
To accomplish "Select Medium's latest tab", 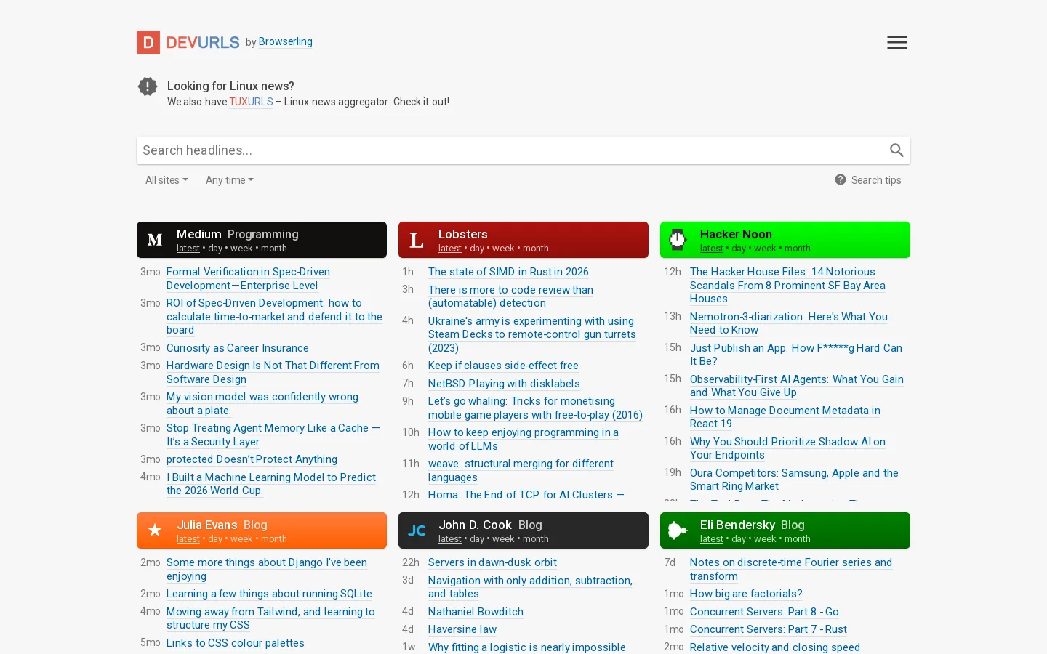I will tap(188, 249).
